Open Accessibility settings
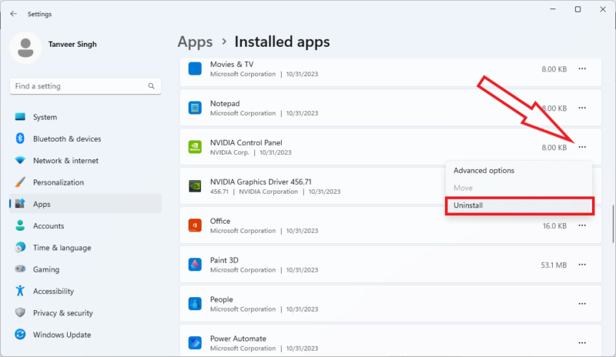Image resolution: width=616 pixels, height=357 pixels. [x=85, y=291]
